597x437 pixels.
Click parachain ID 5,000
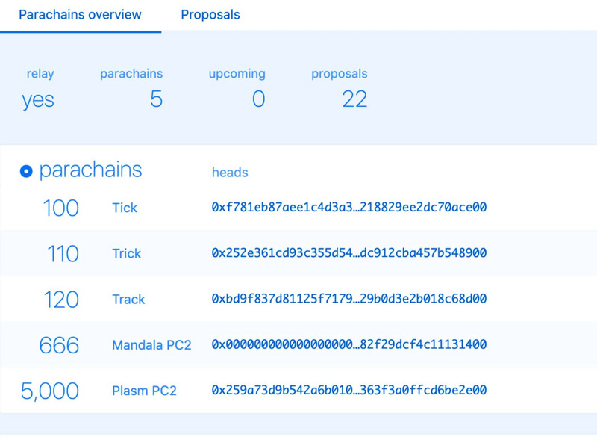(50, 391)
